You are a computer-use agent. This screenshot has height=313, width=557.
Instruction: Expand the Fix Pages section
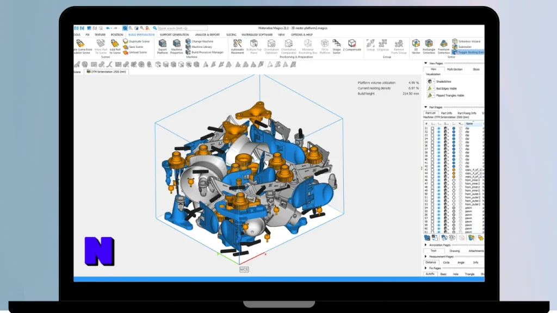[425, 268]
